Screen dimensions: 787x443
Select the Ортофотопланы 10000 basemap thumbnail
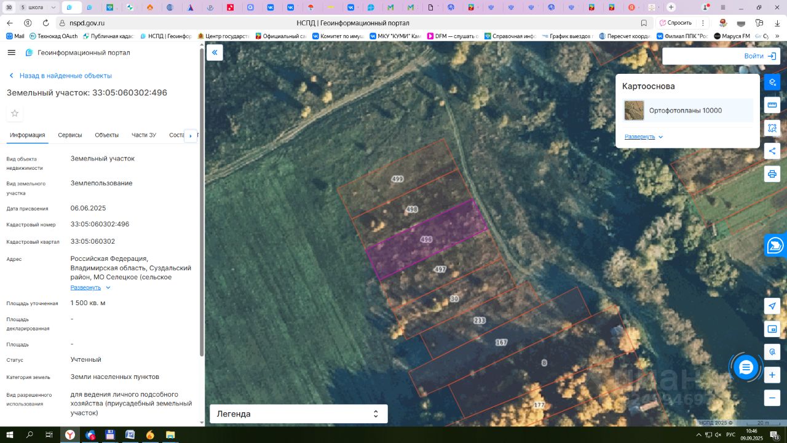[x=634, y=111]
